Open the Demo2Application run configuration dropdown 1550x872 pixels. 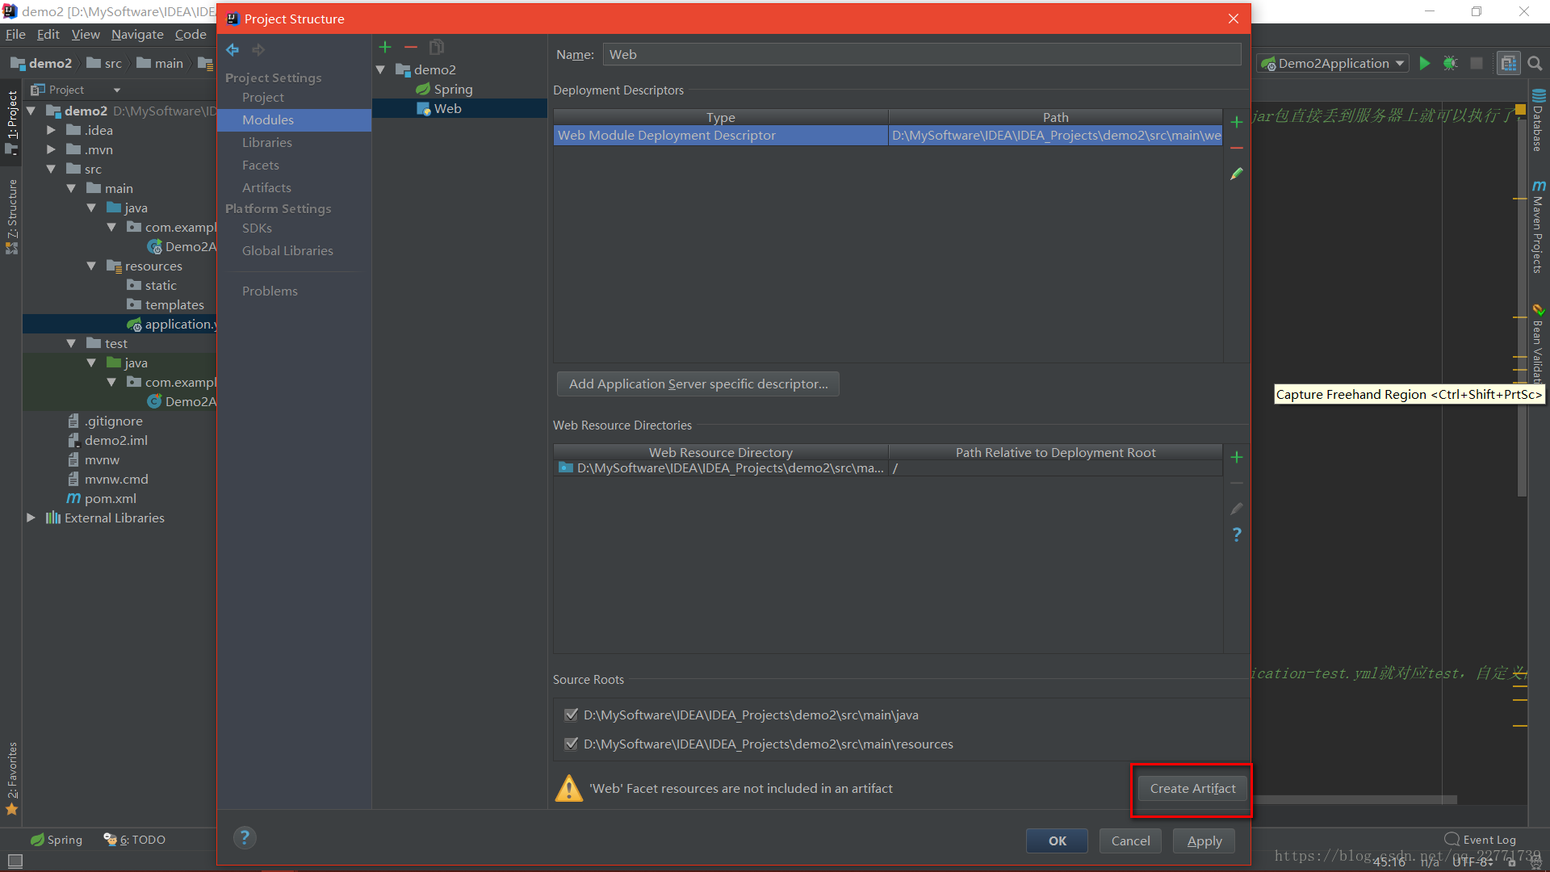click(x=1332, y=63)
